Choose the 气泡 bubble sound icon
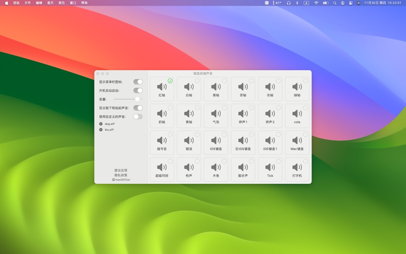Image resolution: width=406 pixels, height=254 pixels. point(216,114)
